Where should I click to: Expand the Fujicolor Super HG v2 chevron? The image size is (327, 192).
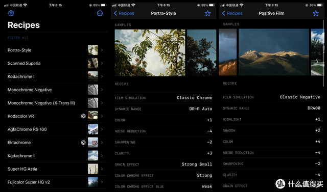[x=102, y=182]
